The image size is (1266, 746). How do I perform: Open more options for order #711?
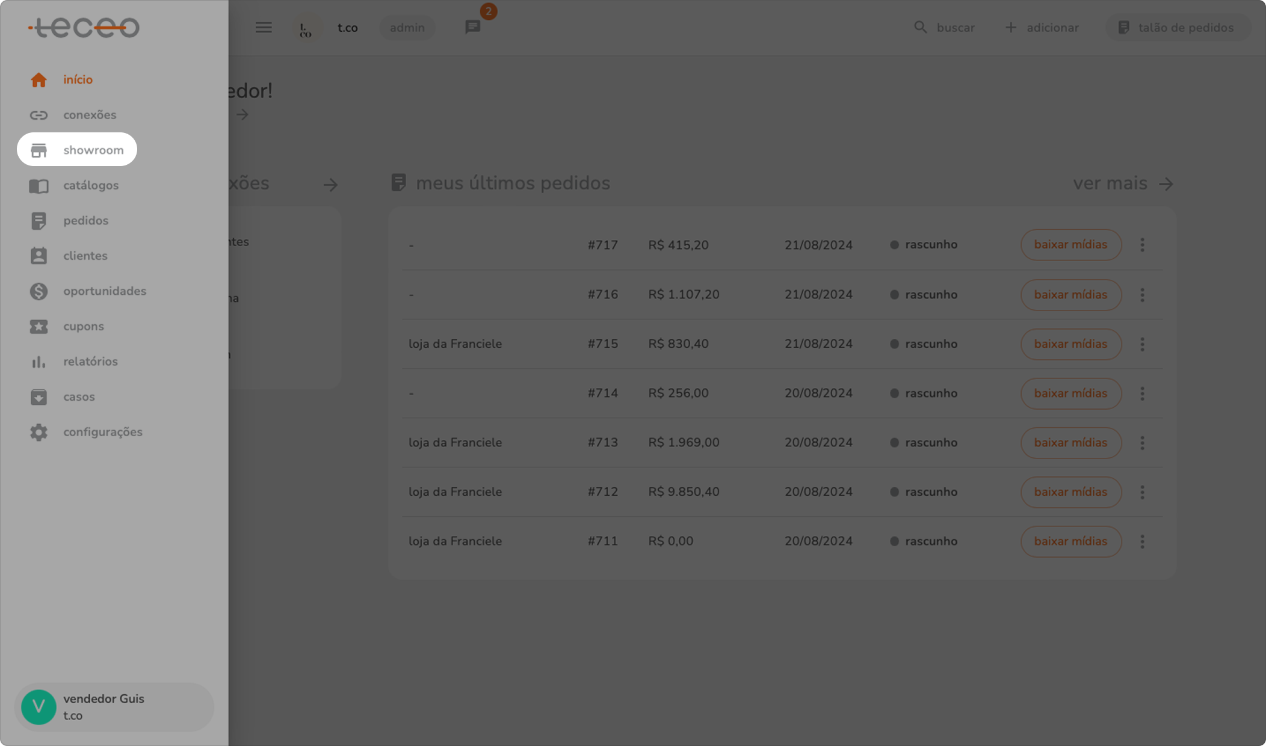coord(1142,541)
